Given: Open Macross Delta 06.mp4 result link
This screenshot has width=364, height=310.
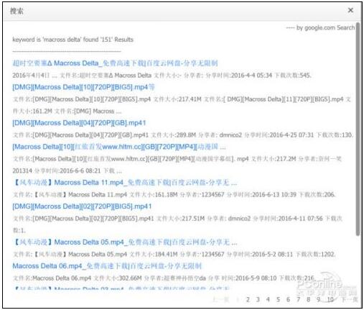Looking at the screenshot, I should 107,266.
